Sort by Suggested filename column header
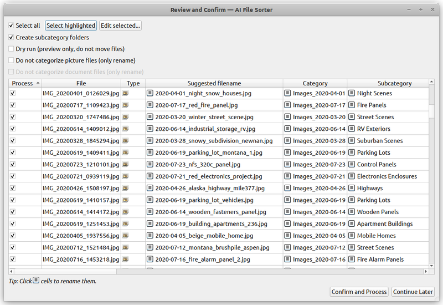Image resolution: width=443 pixels, height=305 pixels. coord(214,83)
